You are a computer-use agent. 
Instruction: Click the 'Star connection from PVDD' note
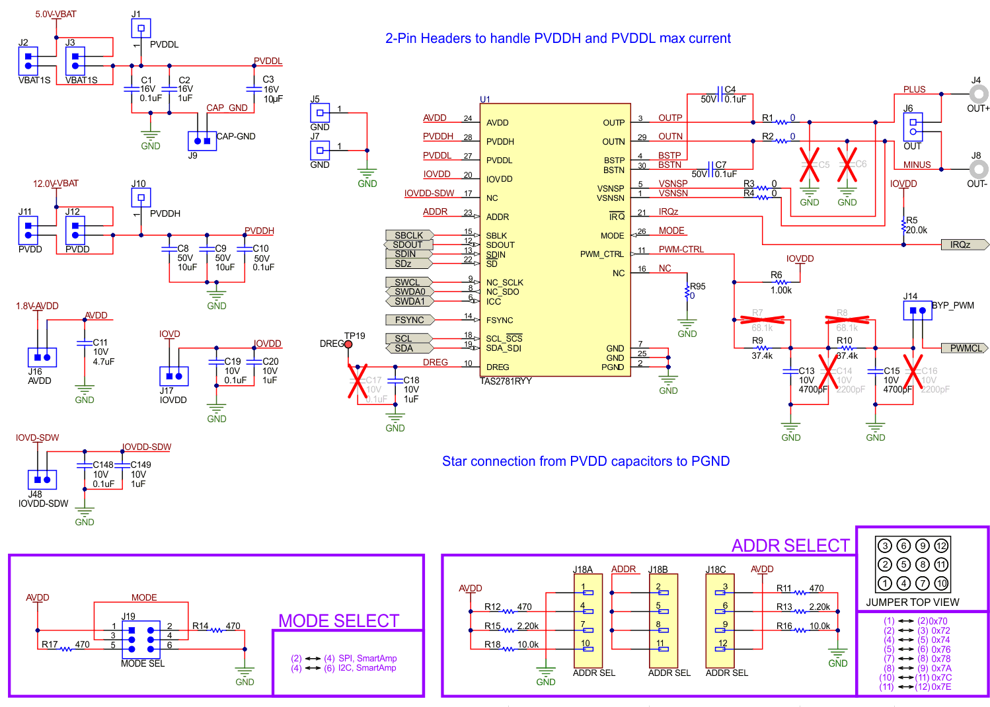coord(586,461)
